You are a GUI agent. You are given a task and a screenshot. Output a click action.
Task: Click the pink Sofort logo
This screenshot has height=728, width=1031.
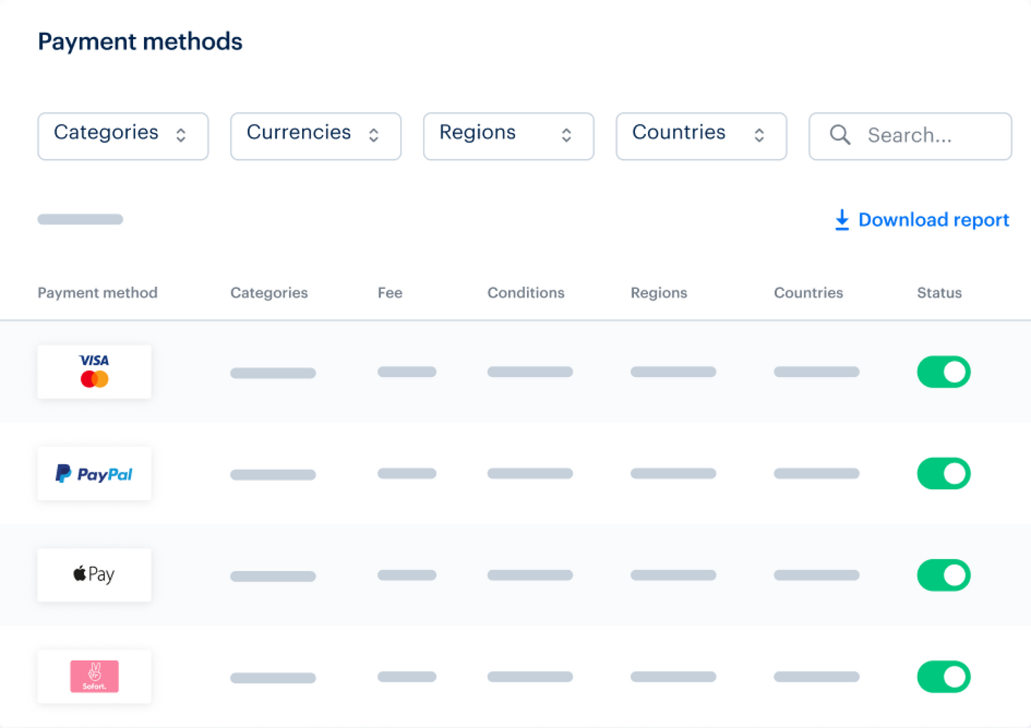(95, 677)
